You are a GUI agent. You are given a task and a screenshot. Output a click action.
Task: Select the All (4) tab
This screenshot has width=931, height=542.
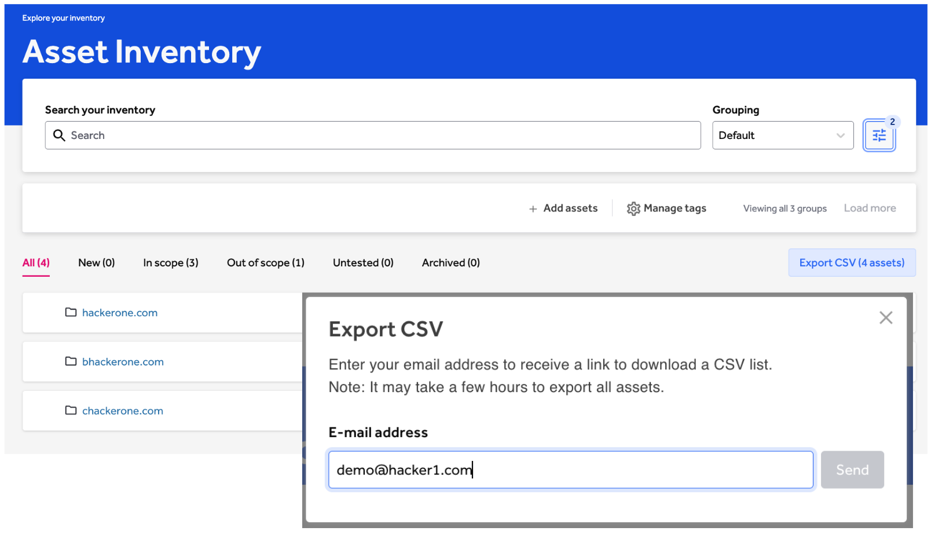pos(36,263)
